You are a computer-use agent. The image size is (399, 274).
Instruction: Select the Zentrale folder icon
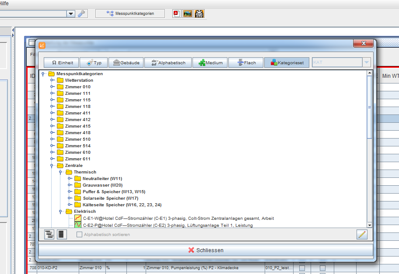[60, 166]
